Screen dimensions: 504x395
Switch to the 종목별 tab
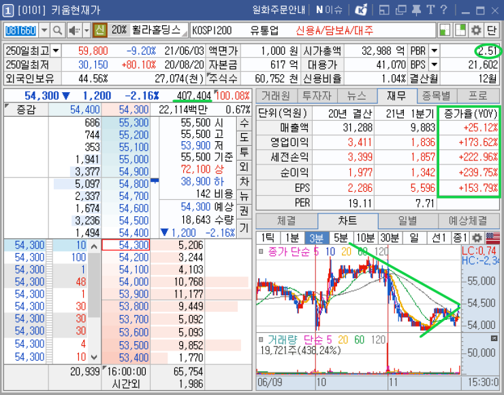click(x=437, y=96)
